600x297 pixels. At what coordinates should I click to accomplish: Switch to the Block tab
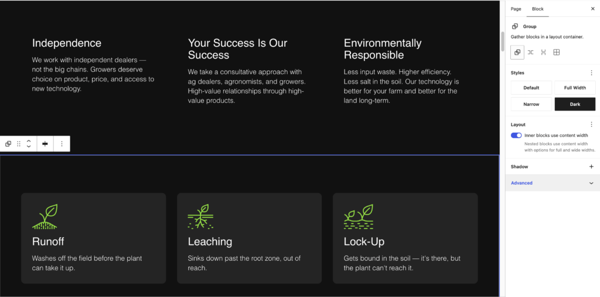pos(538,9)
